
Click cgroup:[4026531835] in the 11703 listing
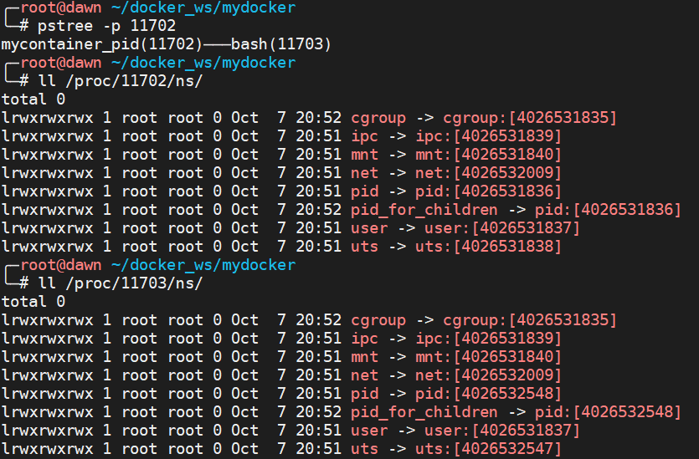pos(530,320)
